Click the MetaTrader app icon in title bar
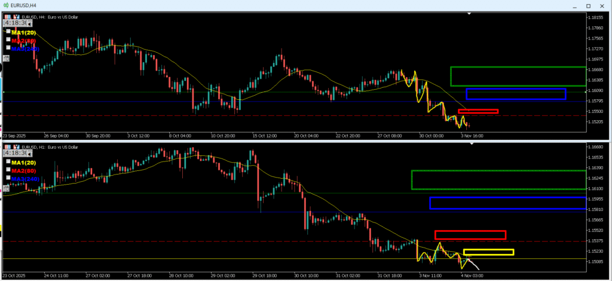Viewport: 612px width, 281px height. click(5, 5)
